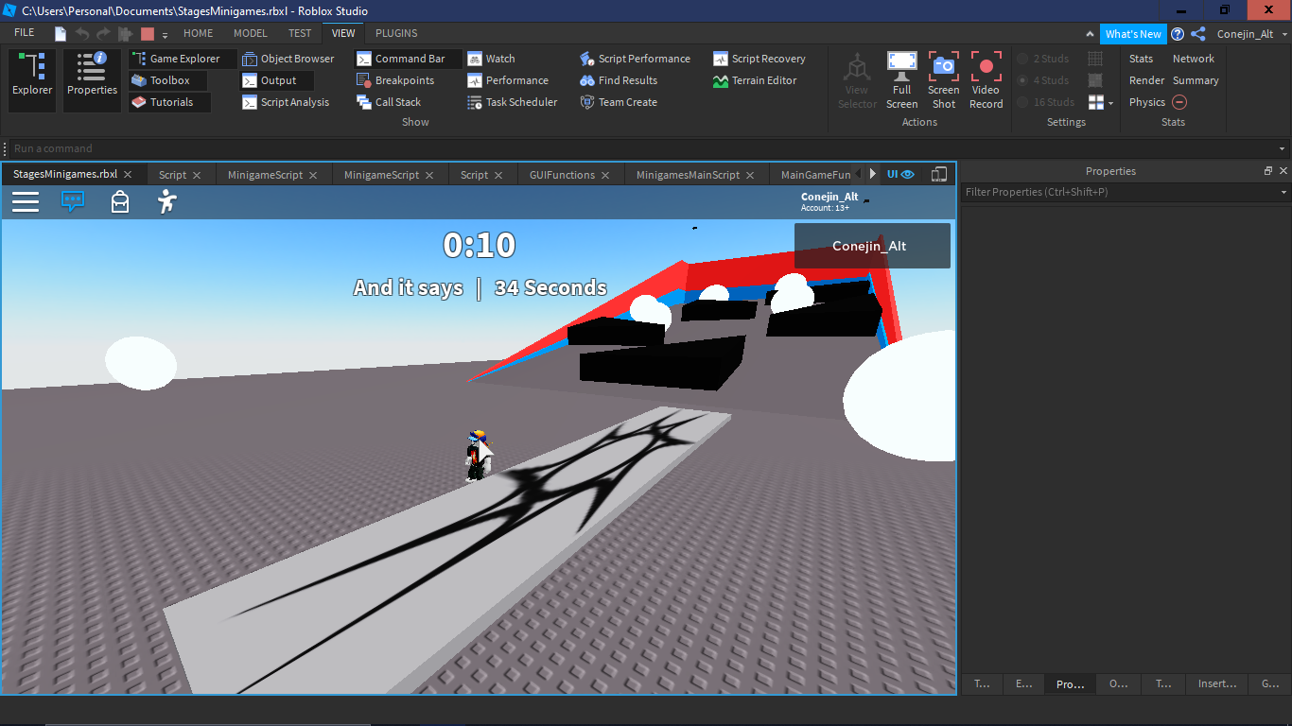Open the command bar history dropdown

point(1283,148)
